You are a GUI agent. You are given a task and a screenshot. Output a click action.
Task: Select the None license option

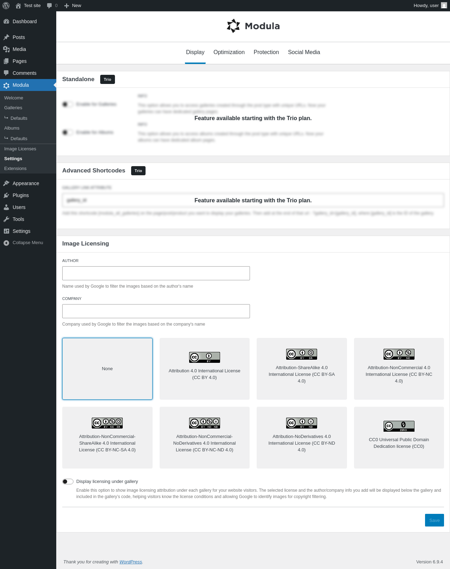coord(107,369)
